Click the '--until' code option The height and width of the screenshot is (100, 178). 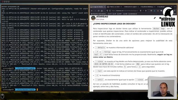click(x=99, y=80)
